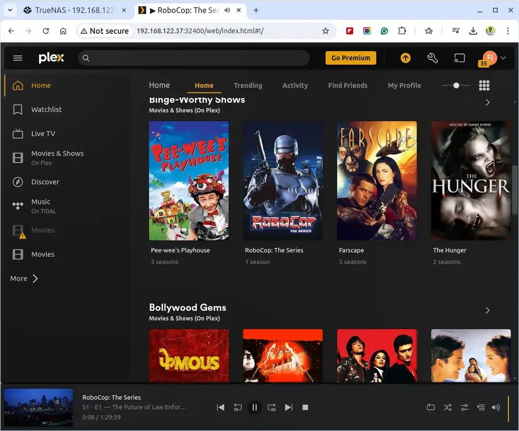519x431 pixels.
Task: Bookmark this page with star icon
Action: coord(326,31)
